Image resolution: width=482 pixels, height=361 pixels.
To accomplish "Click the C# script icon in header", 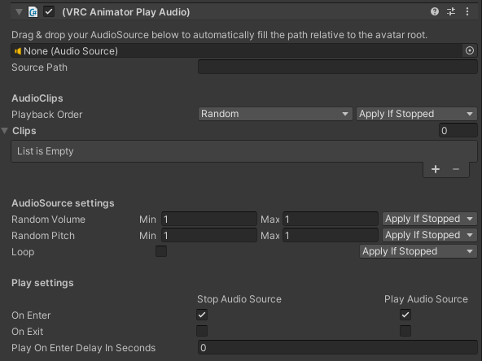I will click(33, 12).
